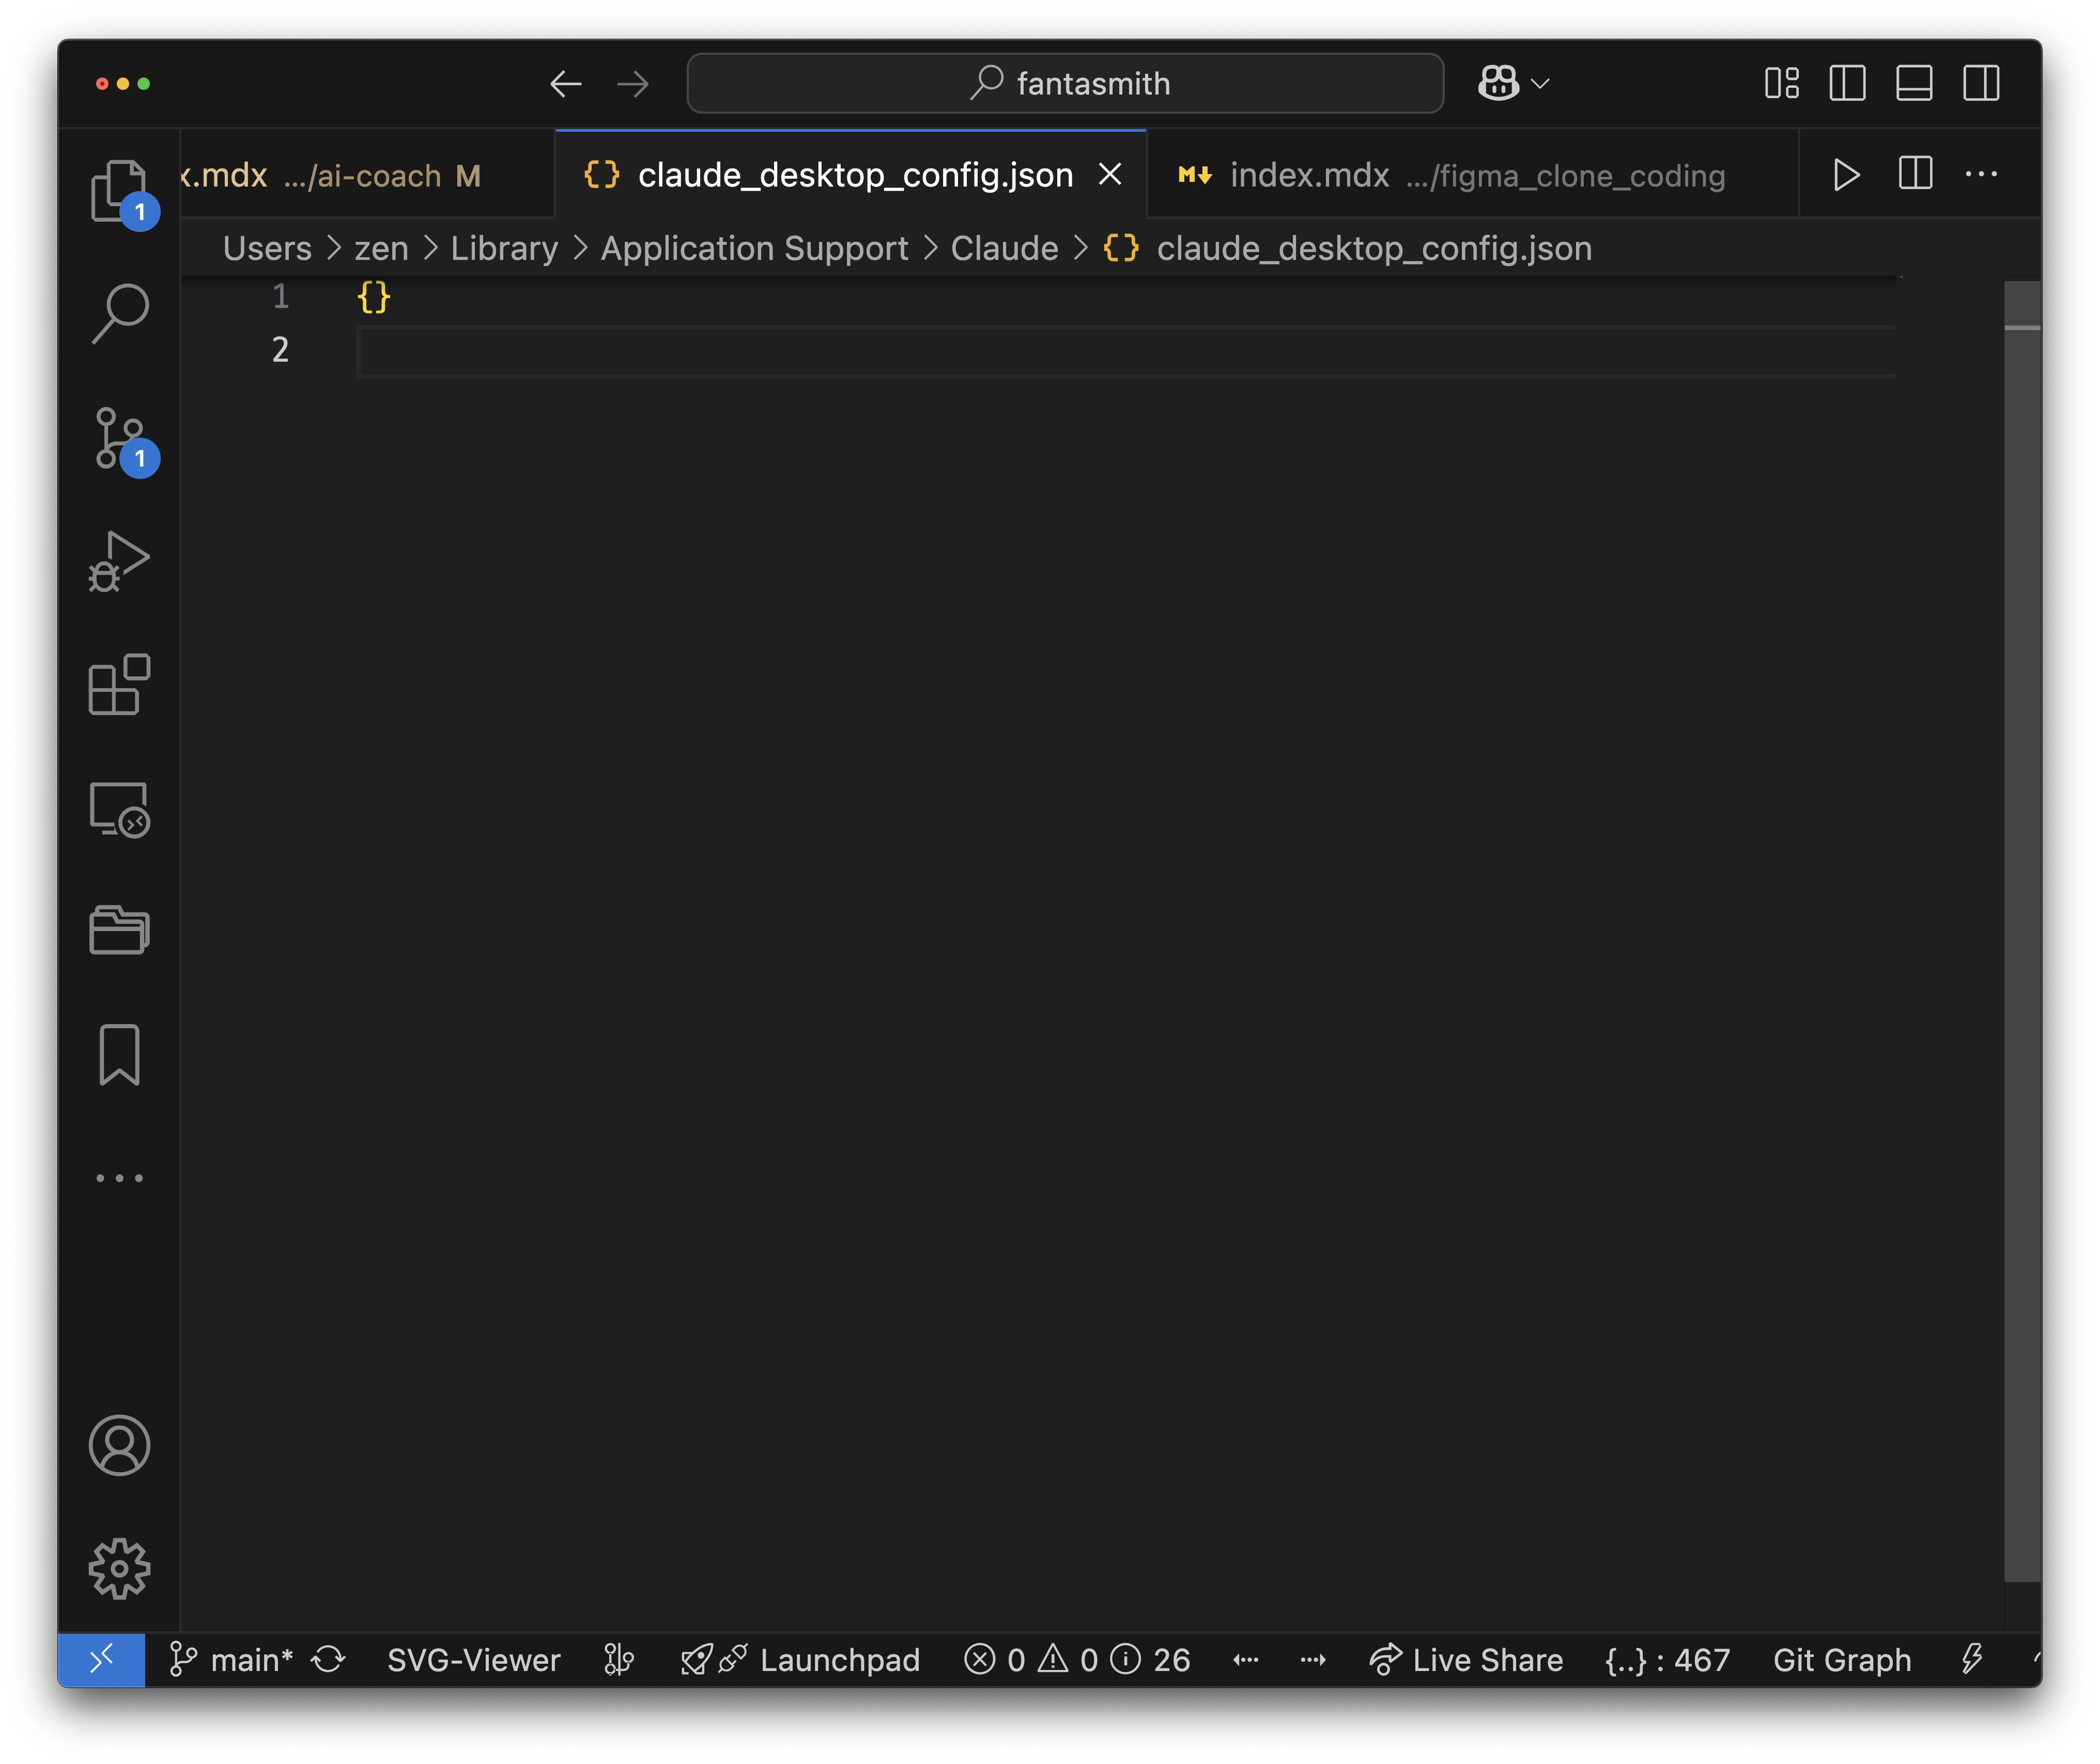Open the Run and Debug view

tap(119, 561)
